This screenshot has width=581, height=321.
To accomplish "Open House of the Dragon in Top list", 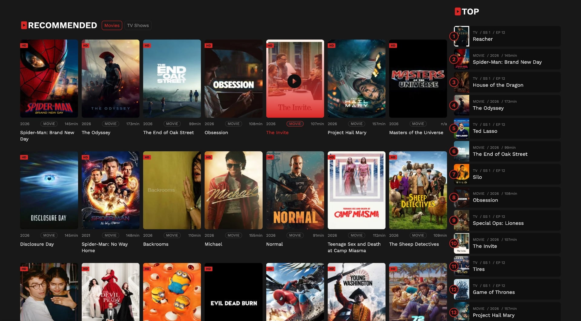I will [507, 82].
